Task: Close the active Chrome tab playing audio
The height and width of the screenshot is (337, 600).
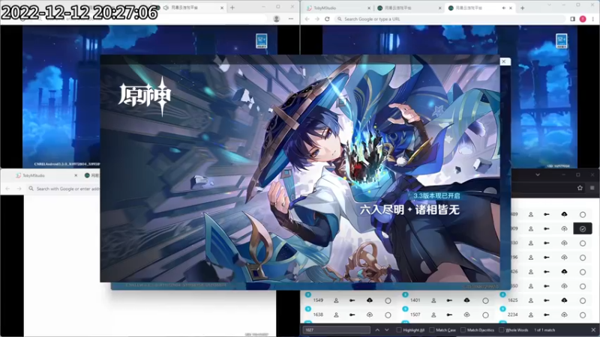Action: click(511, 7)
